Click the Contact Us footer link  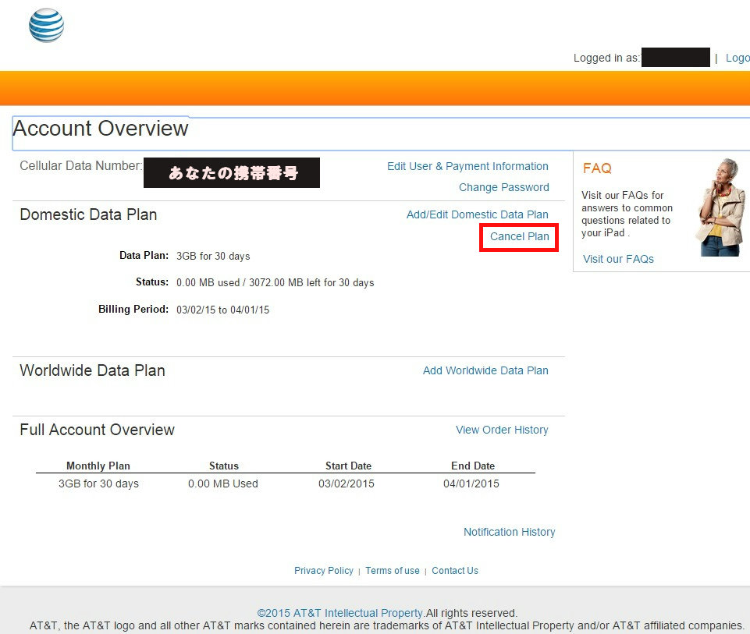455,571
